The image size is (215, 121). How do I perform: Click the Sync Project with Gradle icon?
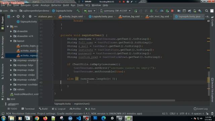click(189, 11)
